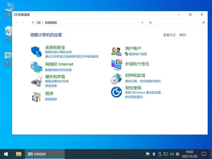Open the notification action center
Image resolution: width=212 pixels, height=159 pixels.
coord(204,154)
